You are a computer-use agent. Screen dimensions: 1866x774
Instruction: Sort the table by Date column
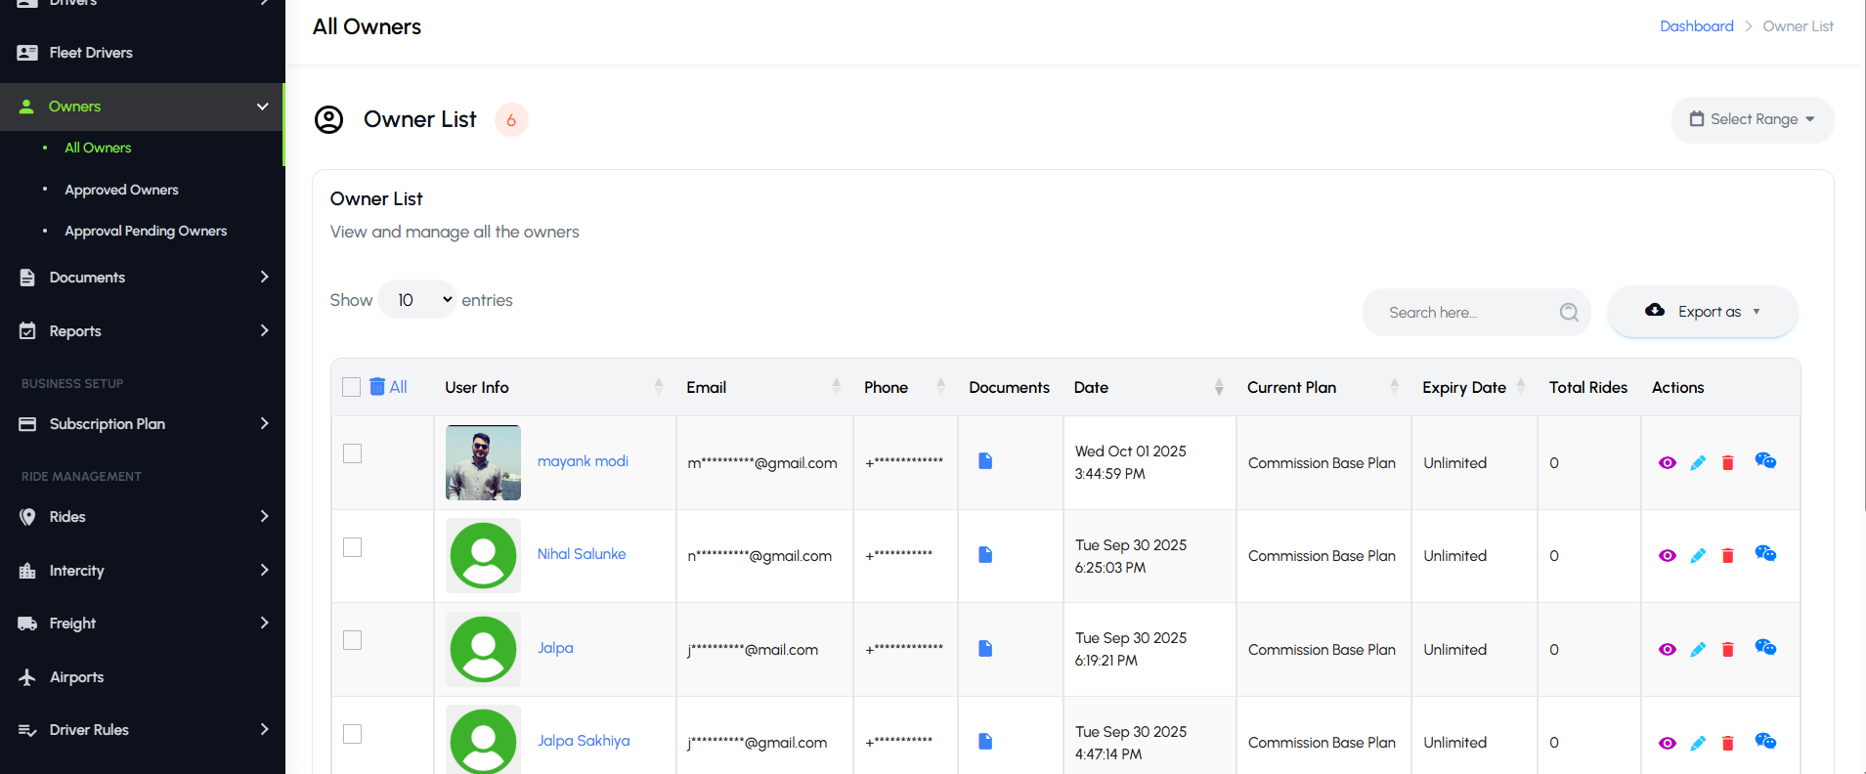point(1218,387)
